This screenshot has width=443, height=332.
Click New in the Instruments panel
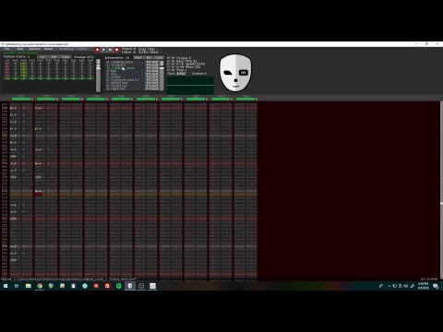pyautogui.click(x=138, y=57)
